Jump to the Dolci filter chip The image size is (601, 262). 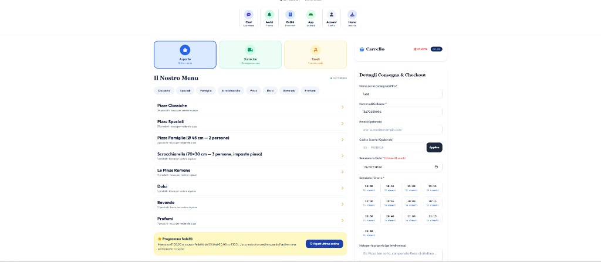[x=270, y=91]
